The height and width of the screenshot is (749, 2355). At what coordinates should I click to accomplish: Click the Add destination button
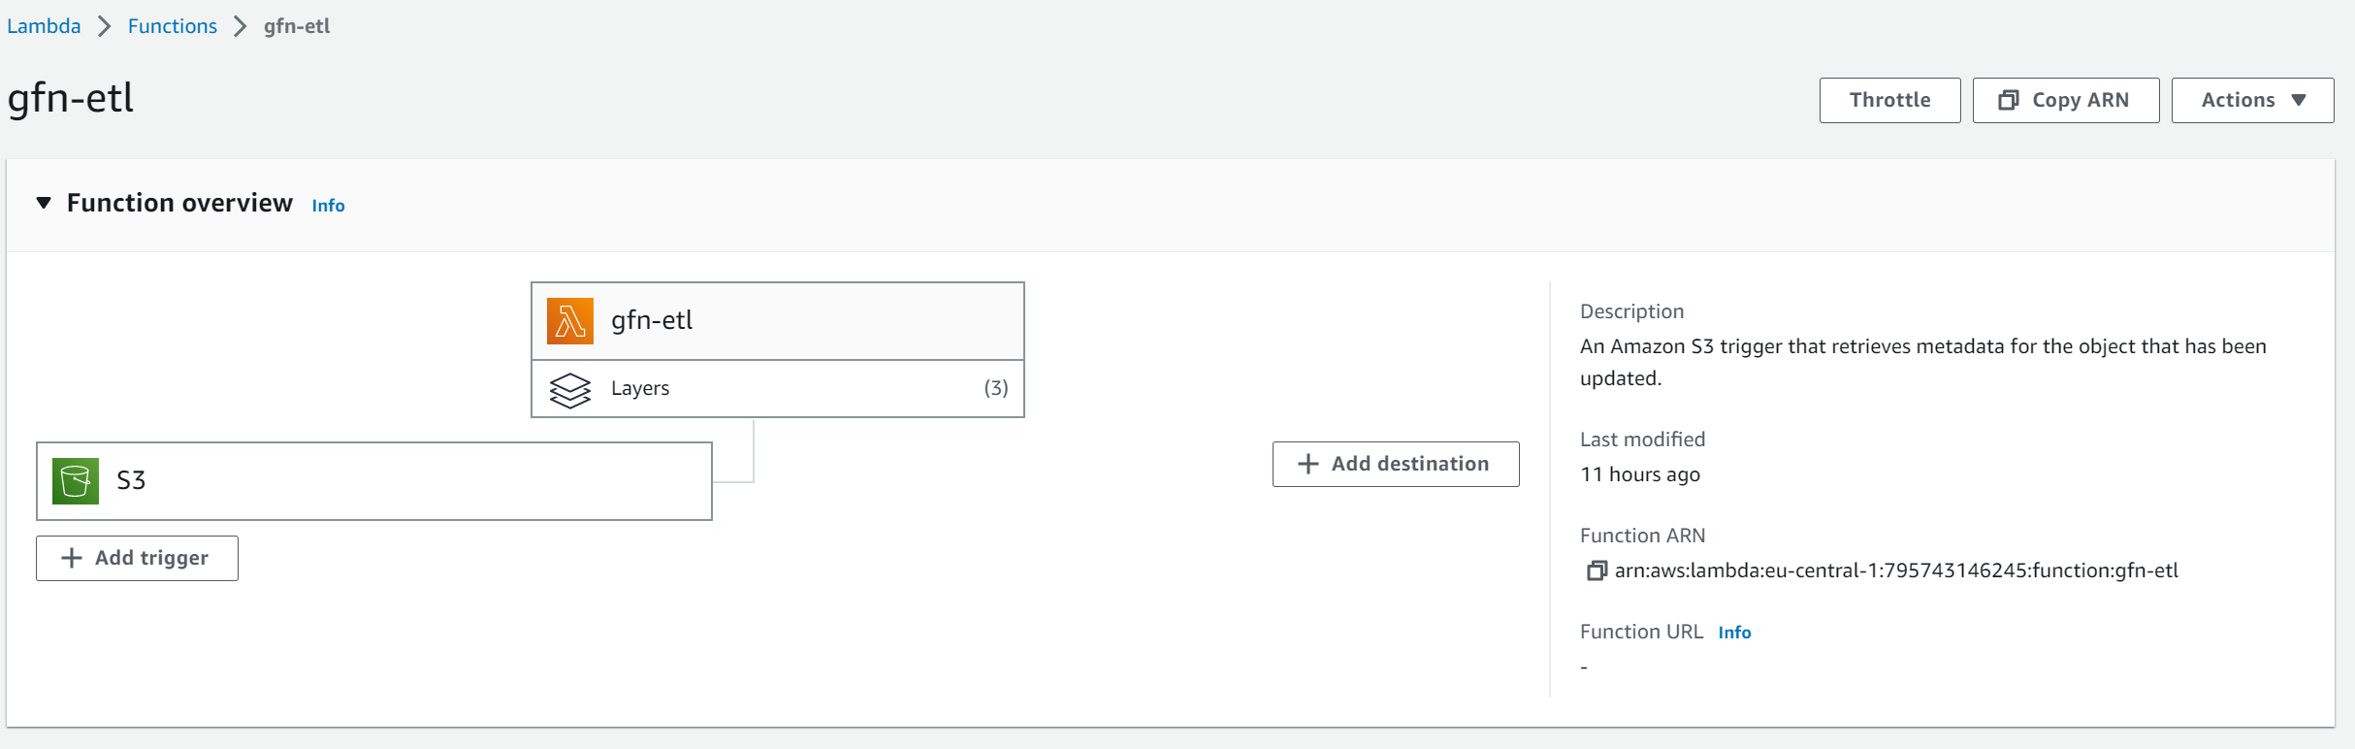coord(1395,463)
